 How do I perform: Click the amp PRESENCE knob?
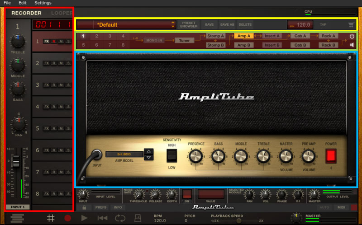(x=196, y=156)
